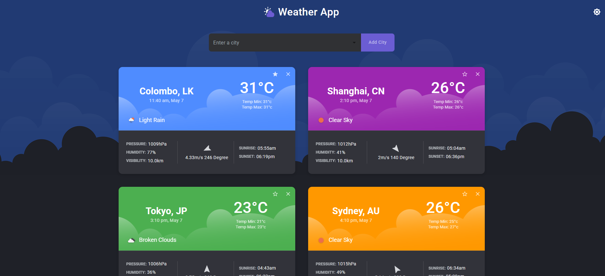Click Humidity: 49% value
The height and width of the screenshot is (276, 605).
tap(330, 272)
